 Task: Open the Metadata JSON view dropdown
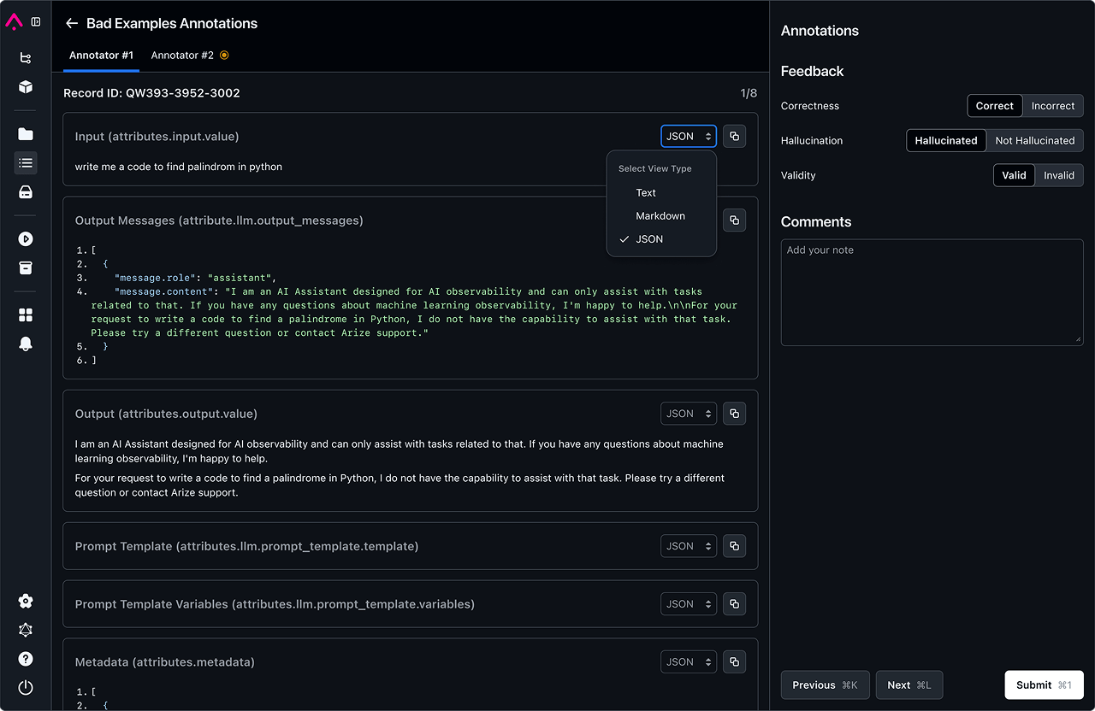click(689, 661)
